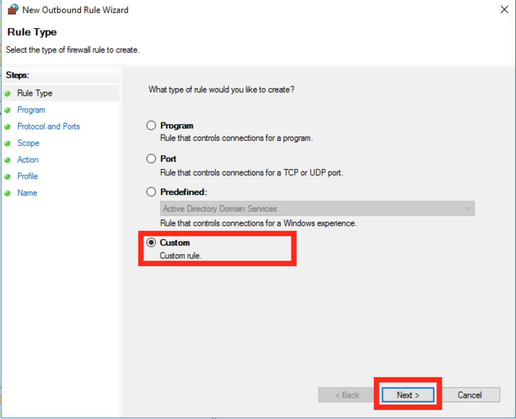516x419 pixels.
Task: Select the Custom rule radio button
Action: (151, 243)
